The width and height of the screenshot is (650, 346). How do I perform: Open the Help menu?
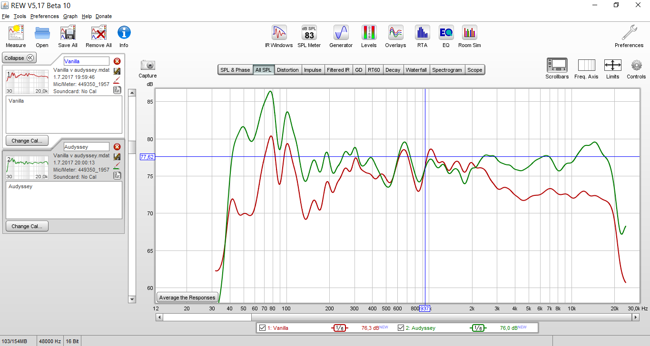click(87, 16)
